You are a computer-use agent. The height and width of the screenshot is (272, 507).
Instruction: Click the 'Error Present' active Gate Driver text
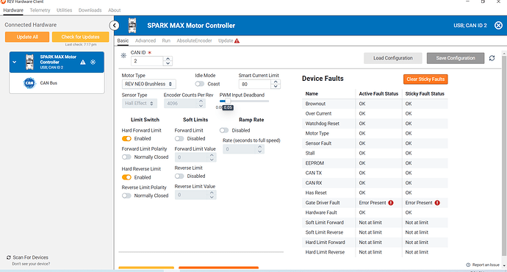pyautogui.click(x=373, y=203)
